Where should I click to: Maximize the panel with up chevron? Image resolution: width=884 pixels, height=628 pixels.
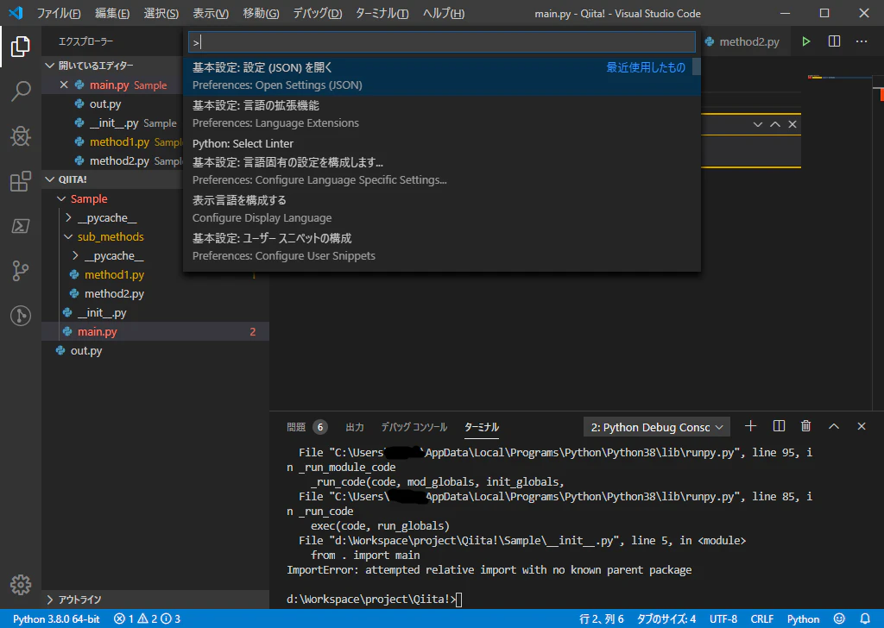tap(834, 426)
